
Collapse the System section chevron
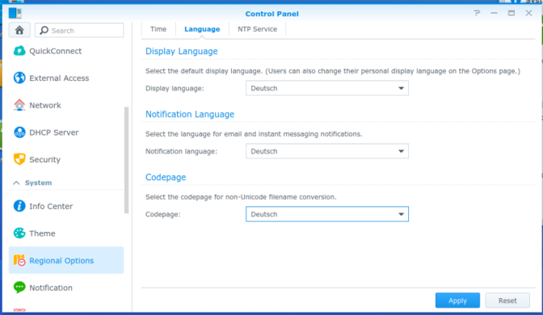click(x=16, y=183)
